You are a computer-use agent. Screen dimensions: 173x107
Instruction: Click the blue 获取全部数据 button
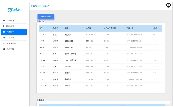coord(46,17)
